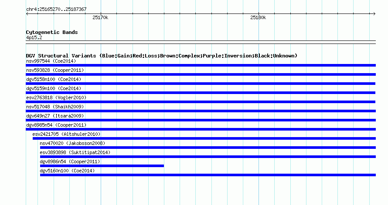Select nsv517048 (Shaikh2009) label
Screen dimensions: 388x205
55,107
